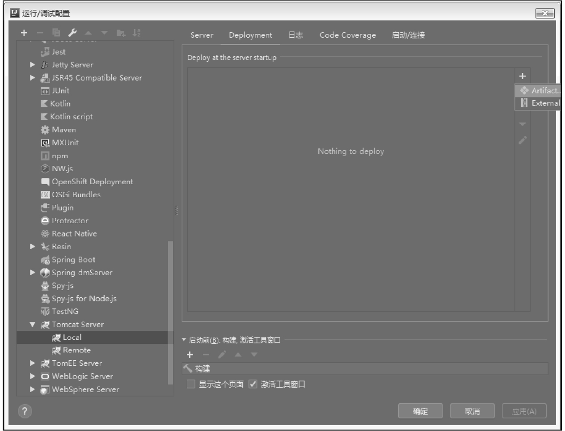The image size is (565, 431).
Task: Click the plus icon in deployment panel
Action: 522,76
